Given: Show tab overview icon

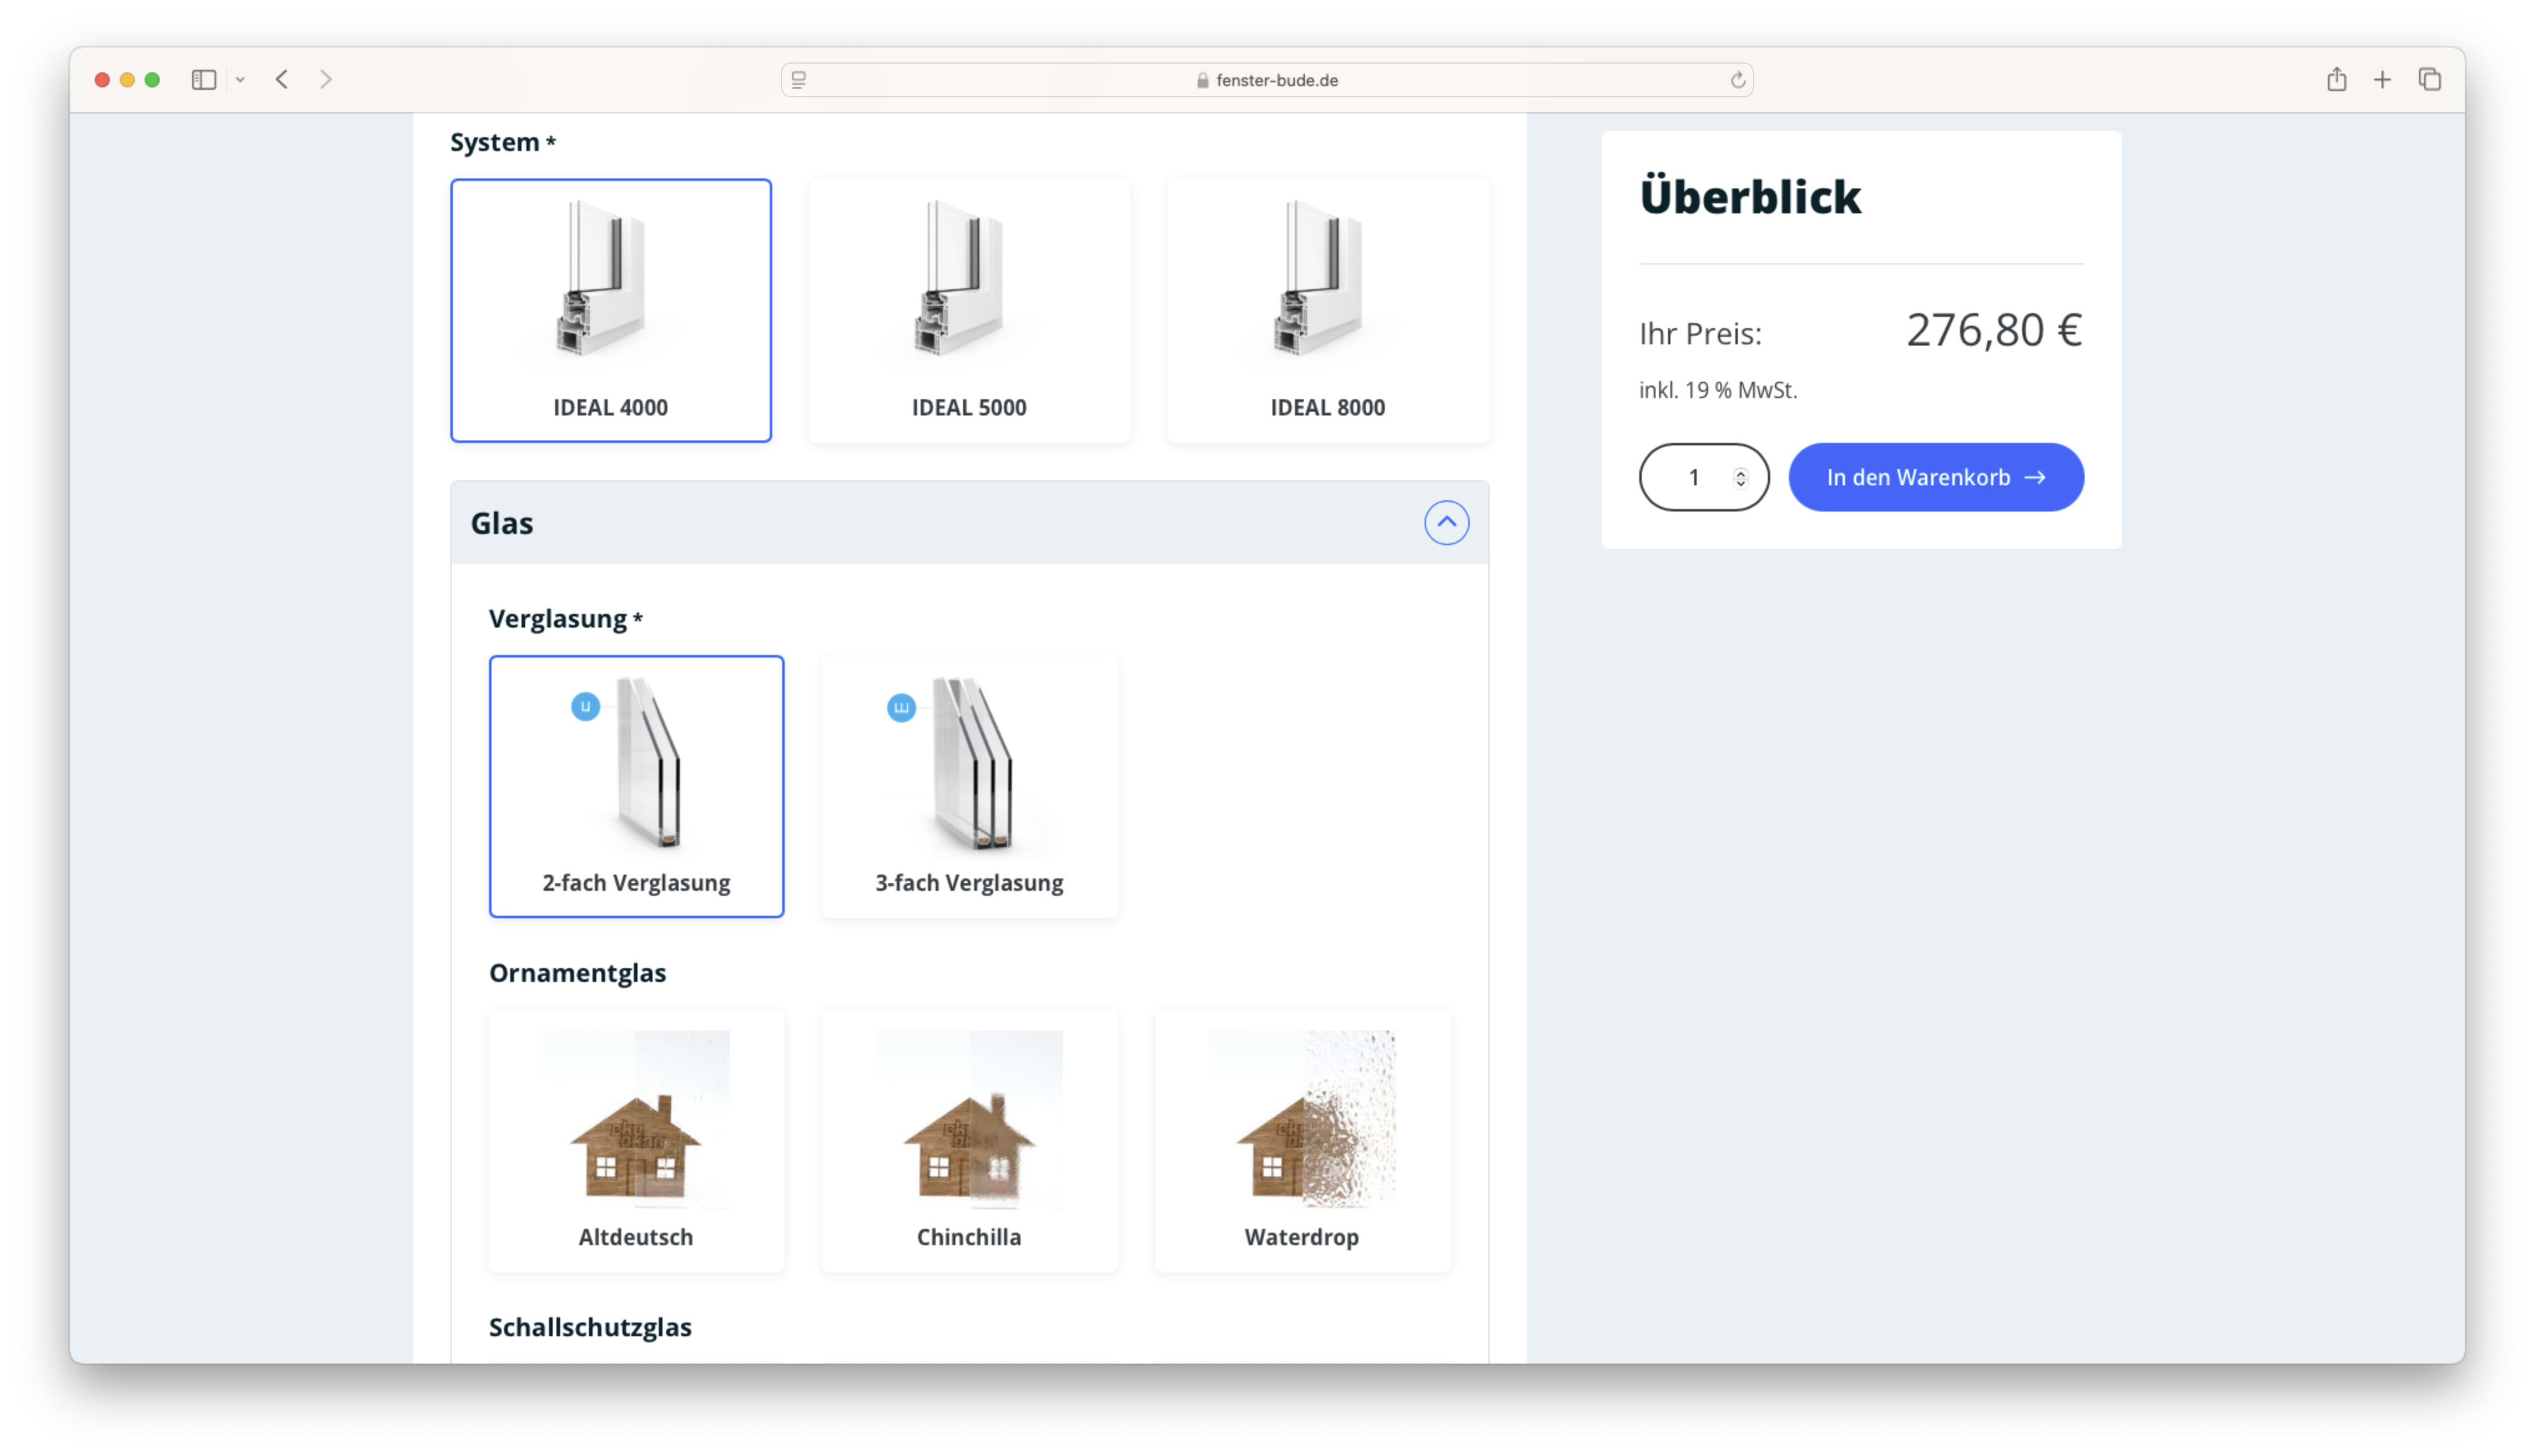Looking at the screenshot, I should point(2430,80).
